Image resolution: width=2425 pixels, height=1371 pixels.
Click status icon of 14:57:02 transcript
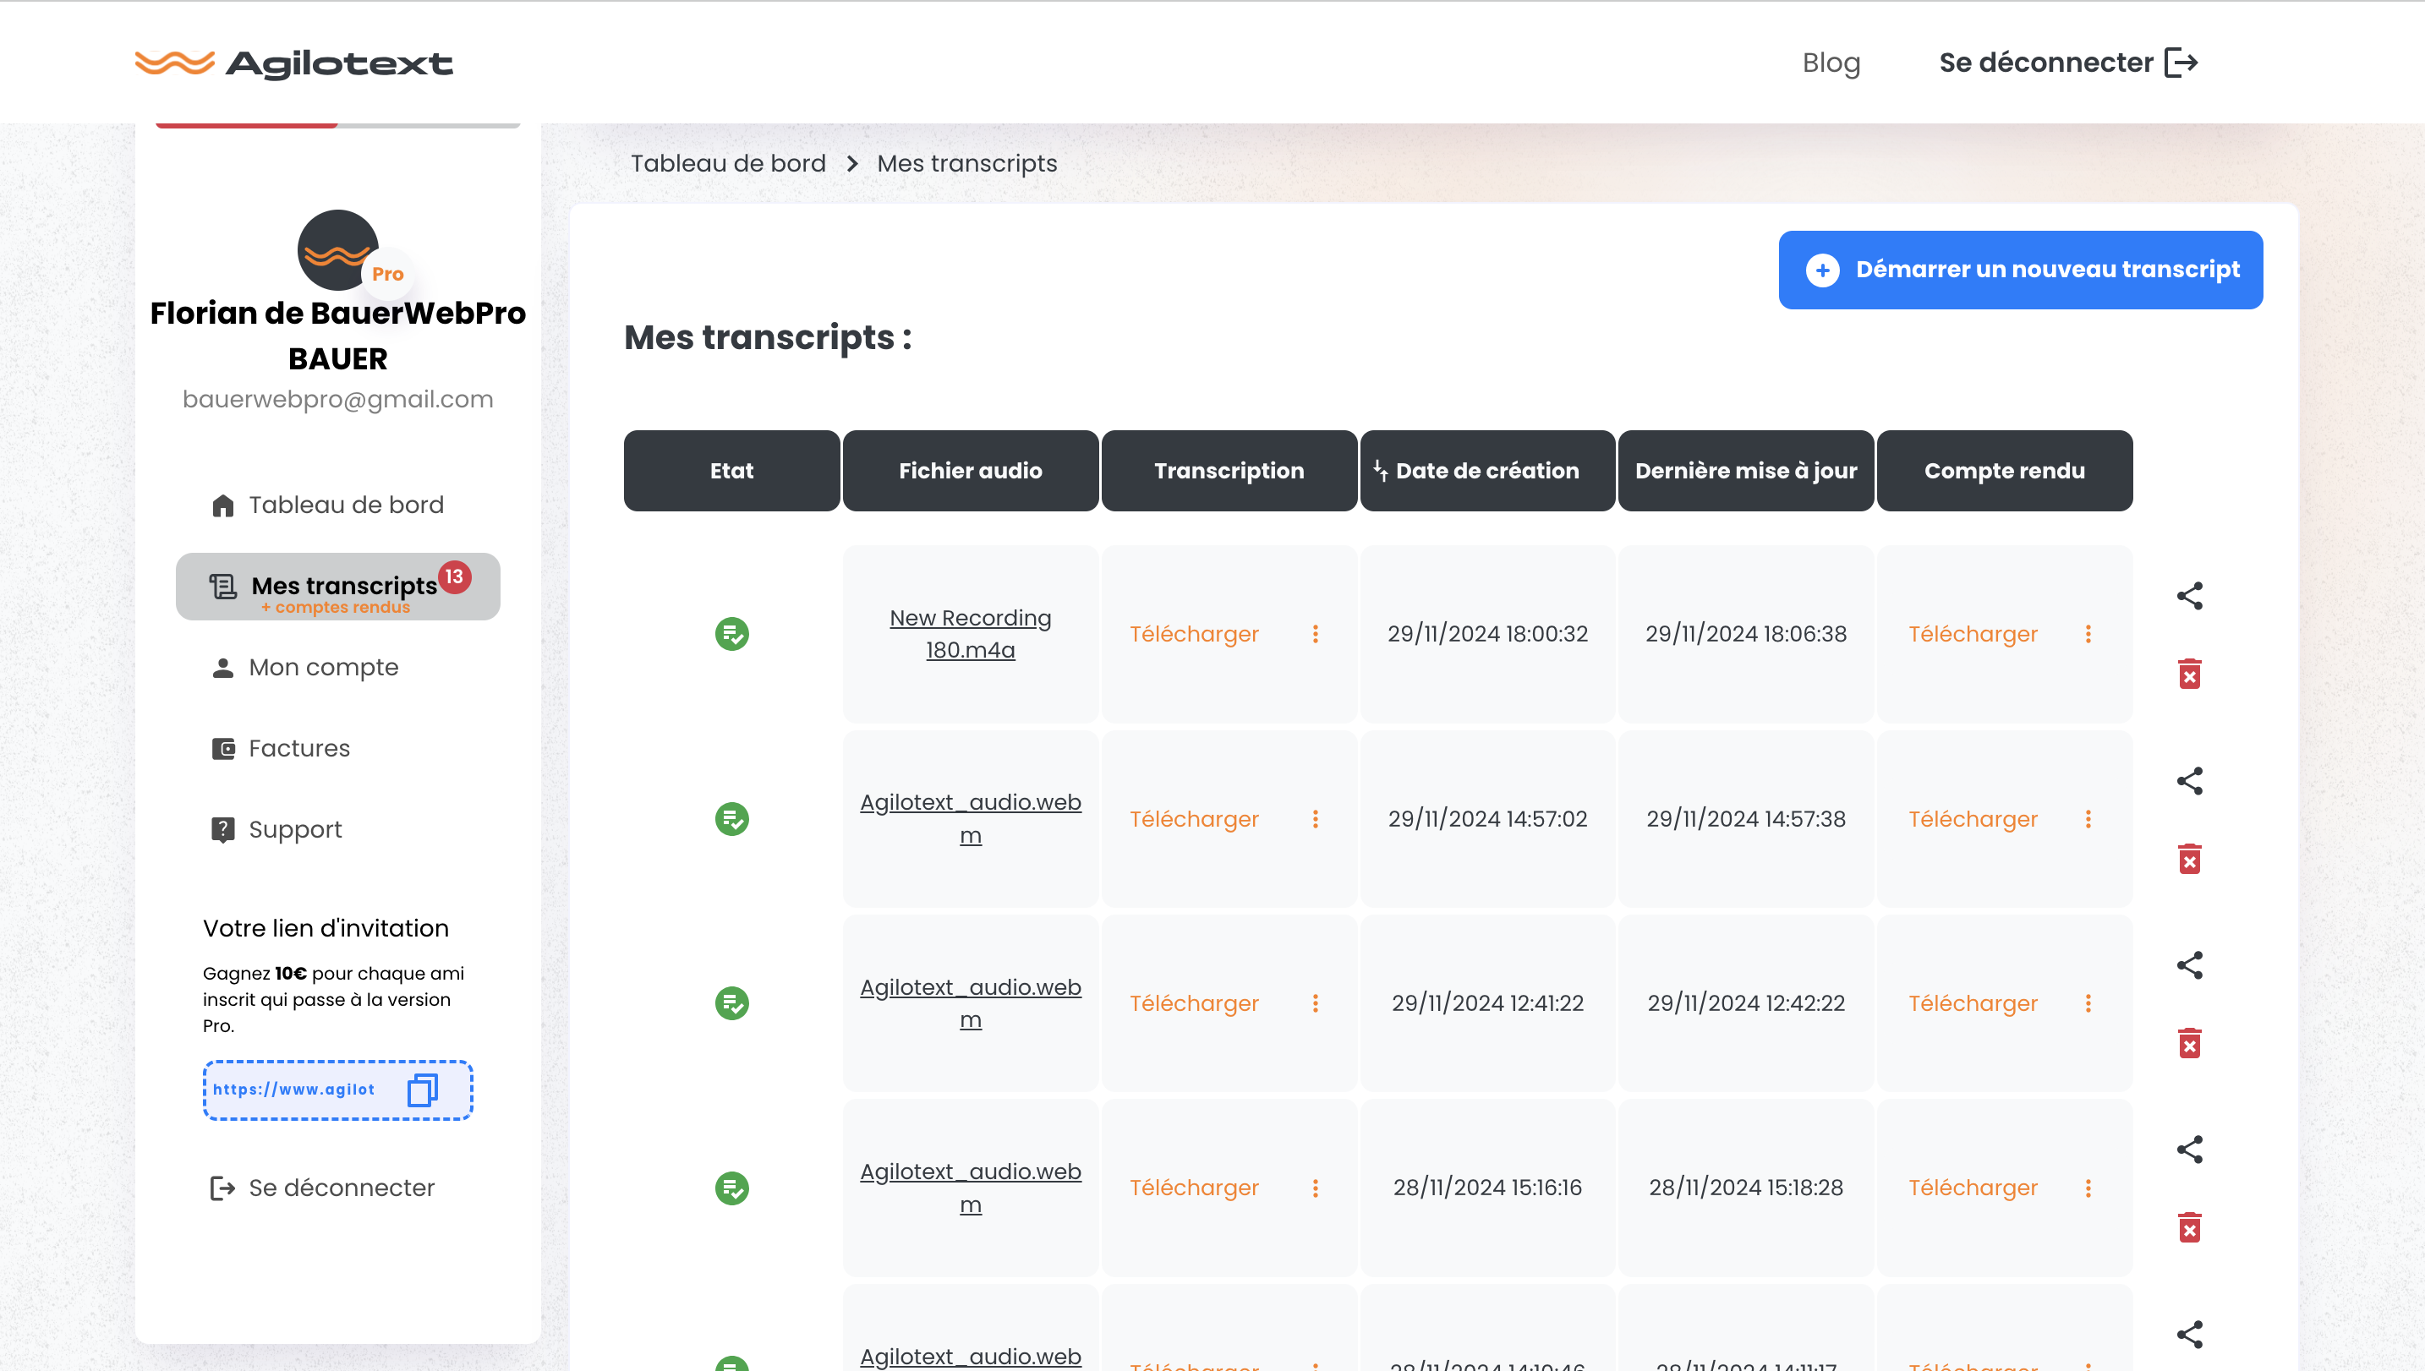point(731,819)
